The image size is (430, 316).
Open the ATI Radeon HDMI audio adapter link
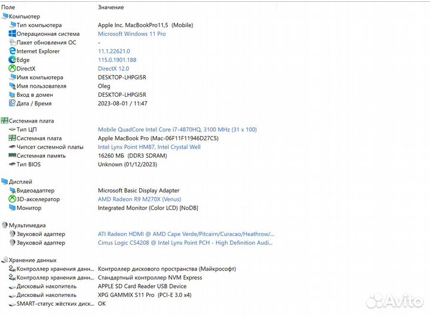(x=186, y=234)
